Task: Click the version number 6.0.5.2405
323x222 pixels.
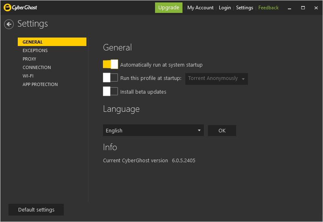Action: 184,160
